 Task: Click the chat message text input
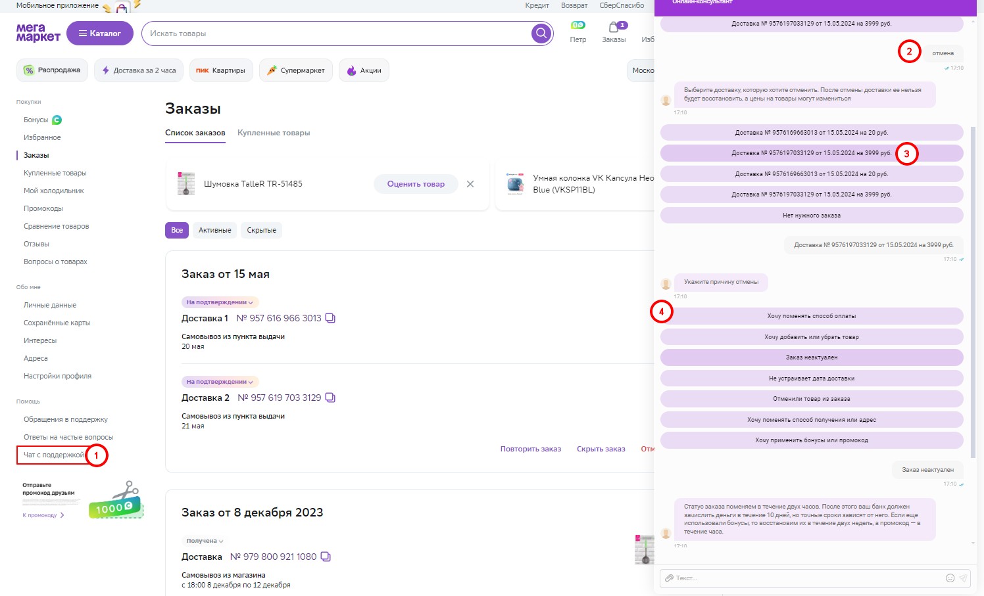pyautogui.click(x=809, y=578)
